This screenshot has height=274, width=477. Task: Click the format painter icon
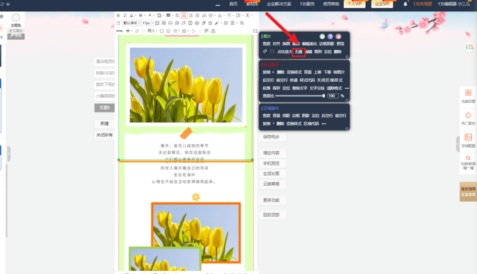[206, 31]
